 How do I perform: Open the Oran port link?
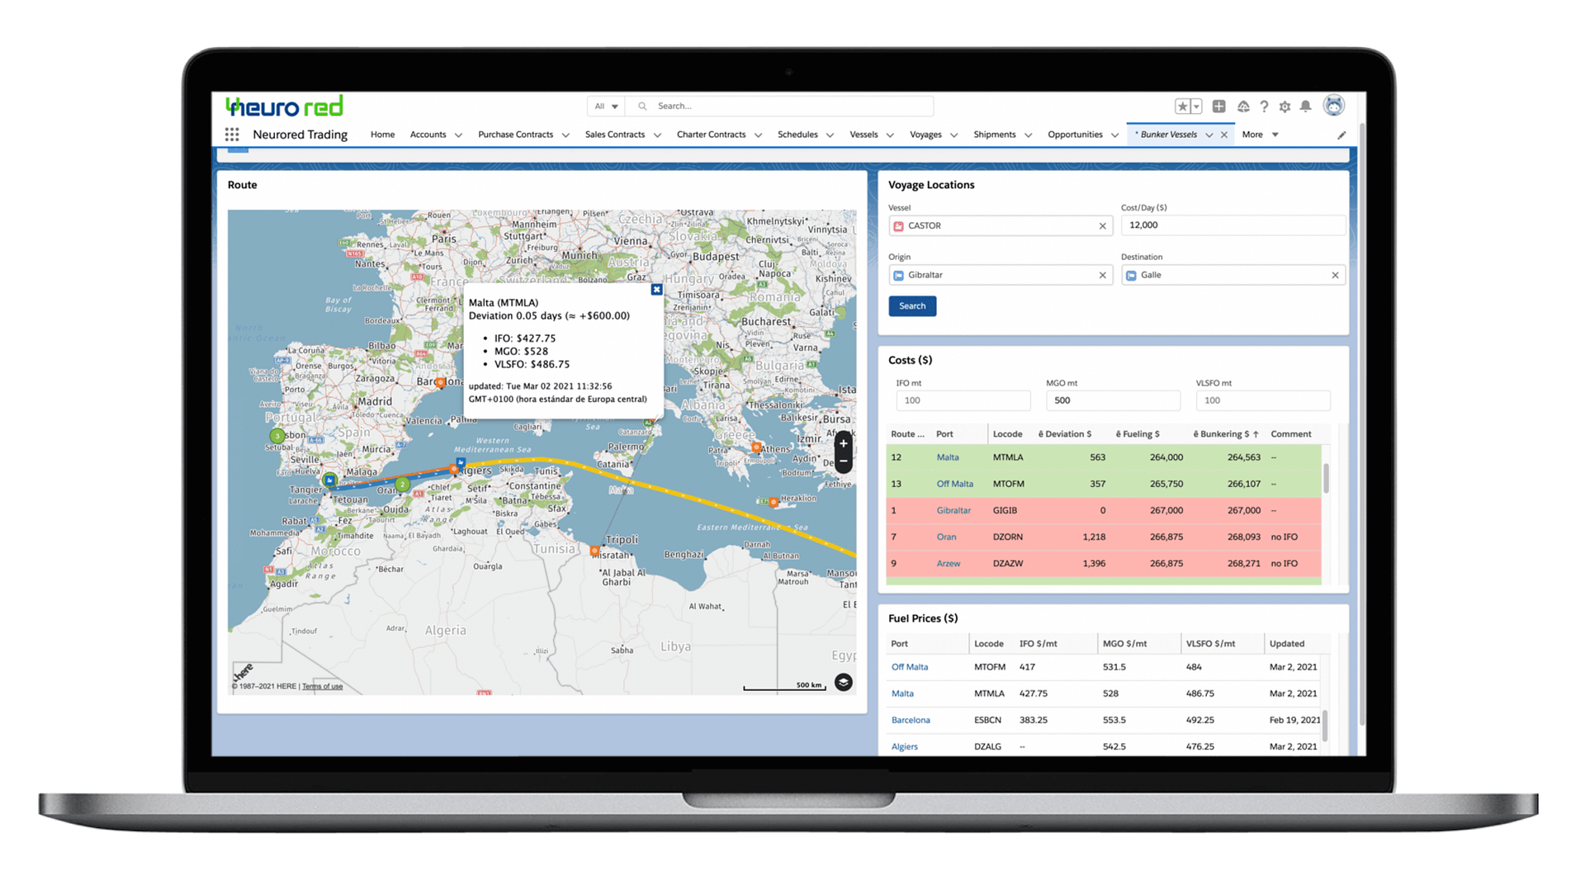tap(946, 537)
